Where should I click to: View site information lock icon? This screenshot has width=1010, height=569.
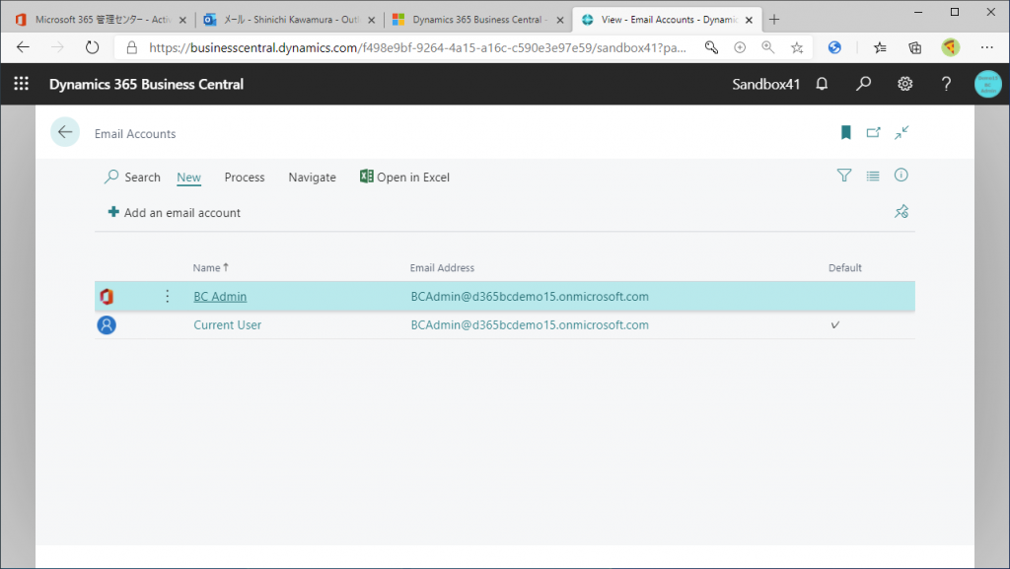(x=132, y=47)
